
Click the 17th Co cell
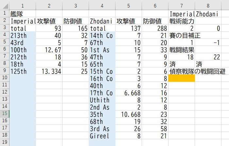pos(102,93)
